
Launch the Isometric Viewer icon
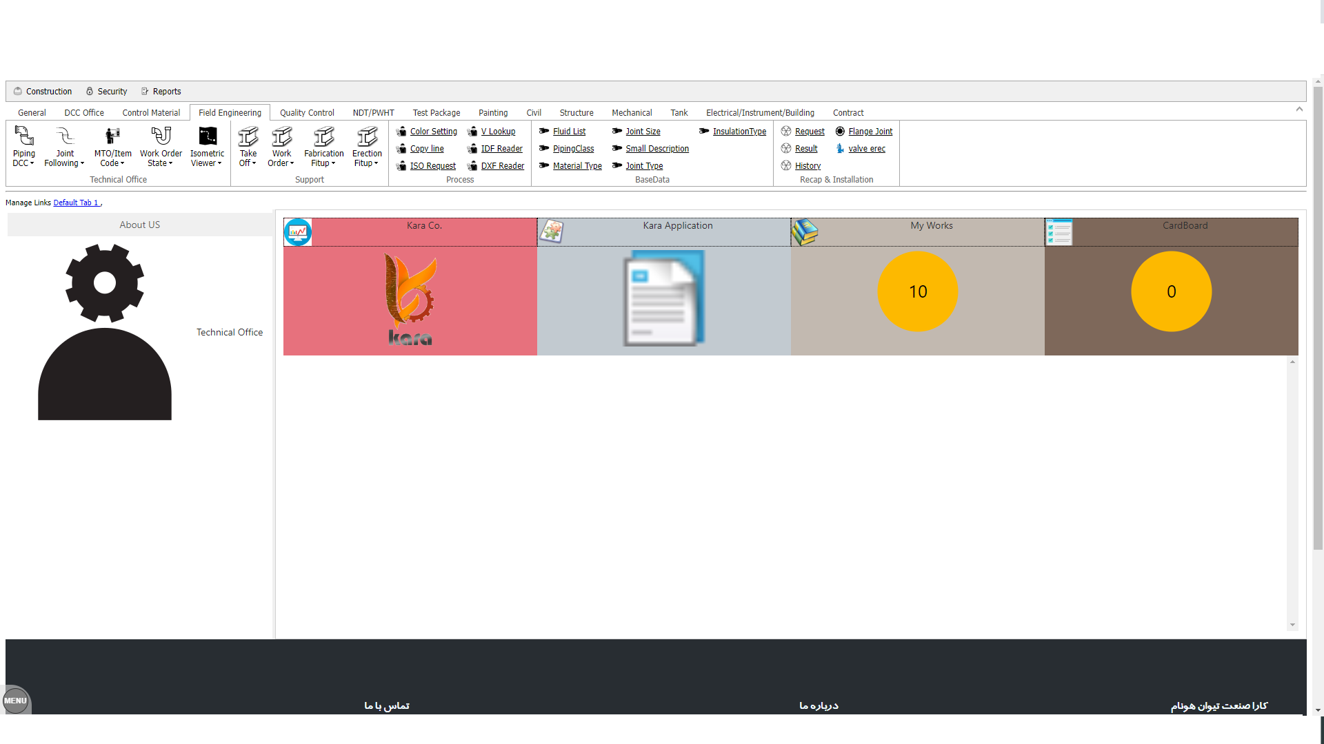point(208,136)
